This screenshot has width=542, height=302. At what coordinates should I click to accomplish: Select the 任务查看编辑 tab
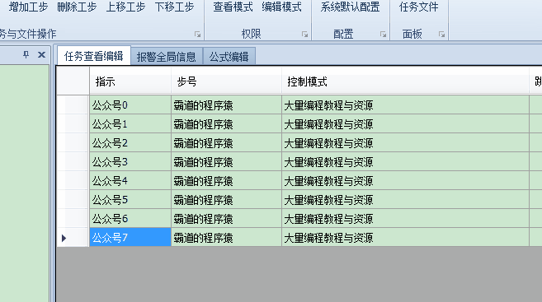(94, 56)
